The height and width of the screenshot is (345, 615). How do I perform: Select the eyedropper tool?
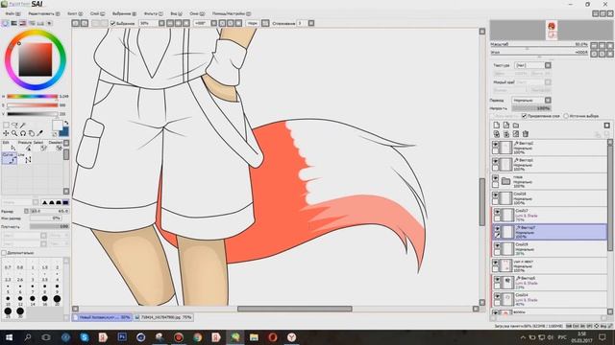point(40,133)
